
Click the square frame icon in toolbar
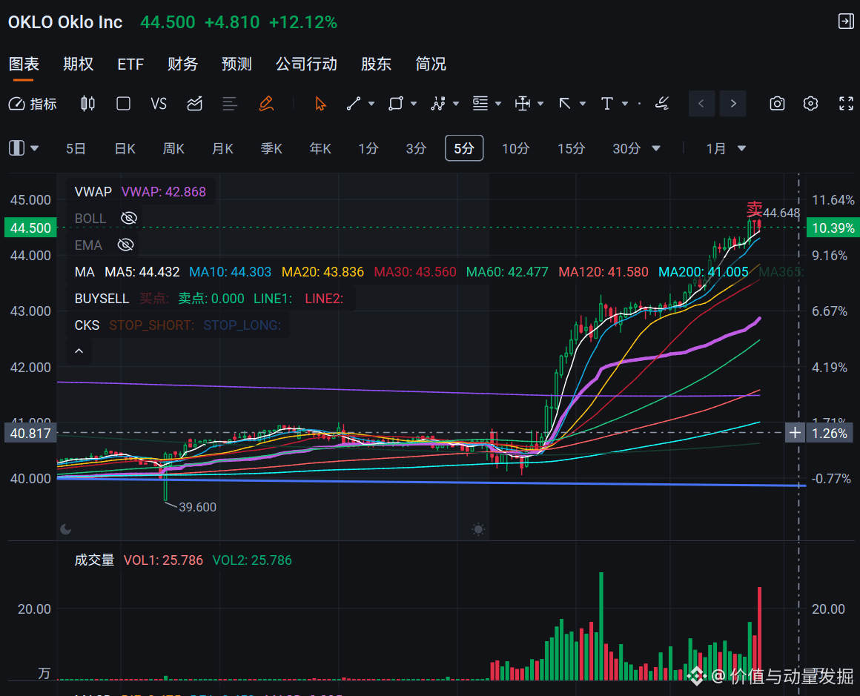[123, 104]
